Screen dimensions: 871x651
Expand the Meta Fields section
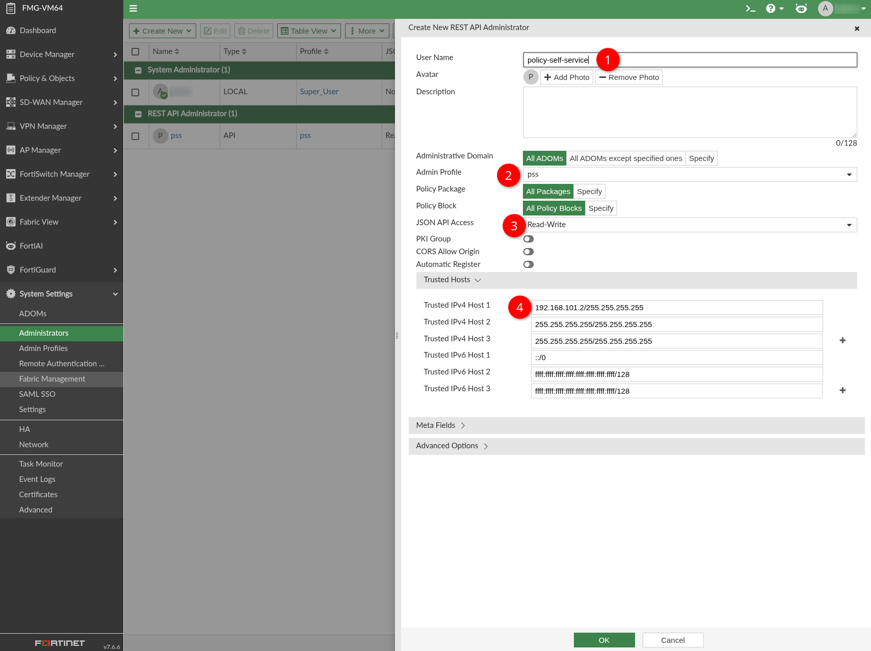click(x=637, y=425)
